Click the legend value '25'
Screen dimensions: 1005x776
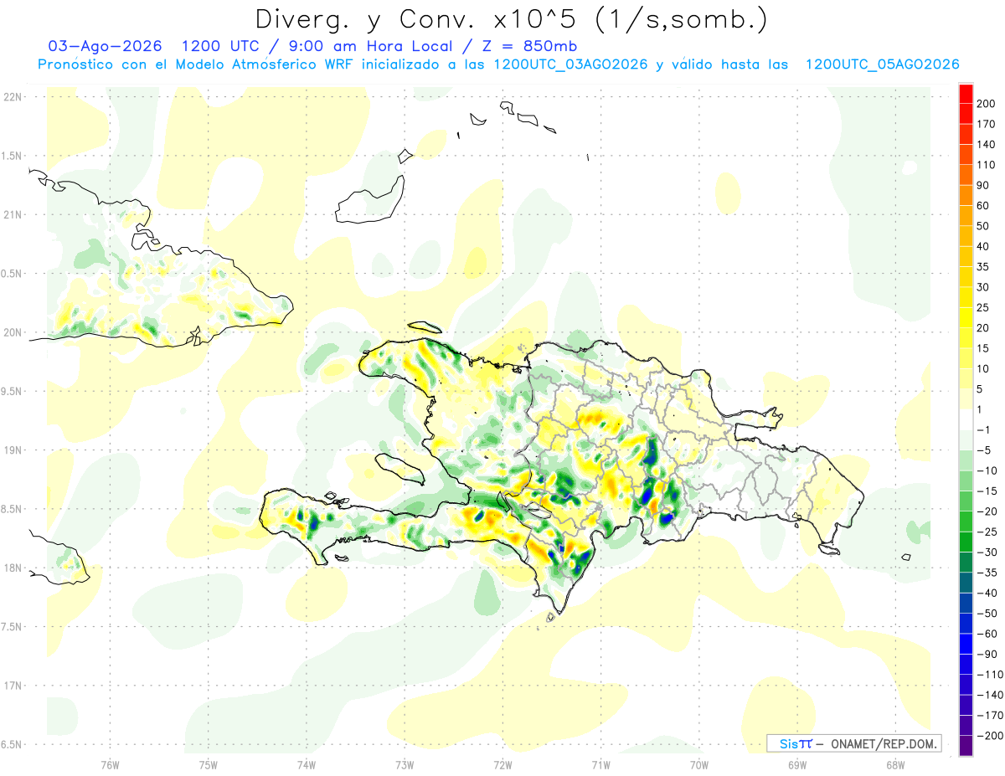(x=983, y=307)
